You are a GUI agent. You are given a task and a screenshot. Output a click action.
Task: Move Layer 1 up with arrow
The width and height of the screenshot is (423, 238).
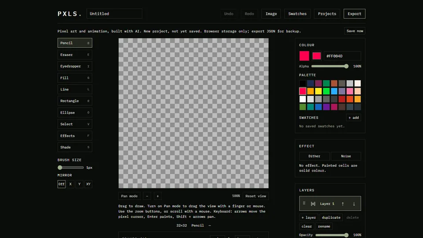click(343, 204)
